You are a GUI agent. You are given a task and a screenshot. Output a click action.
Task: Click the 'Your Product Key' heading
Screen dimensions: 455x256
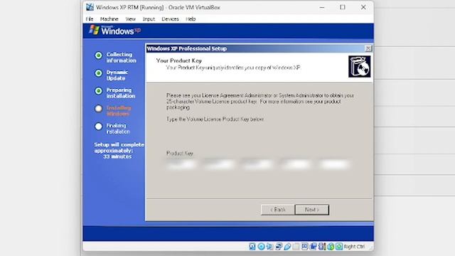(178, 60)
